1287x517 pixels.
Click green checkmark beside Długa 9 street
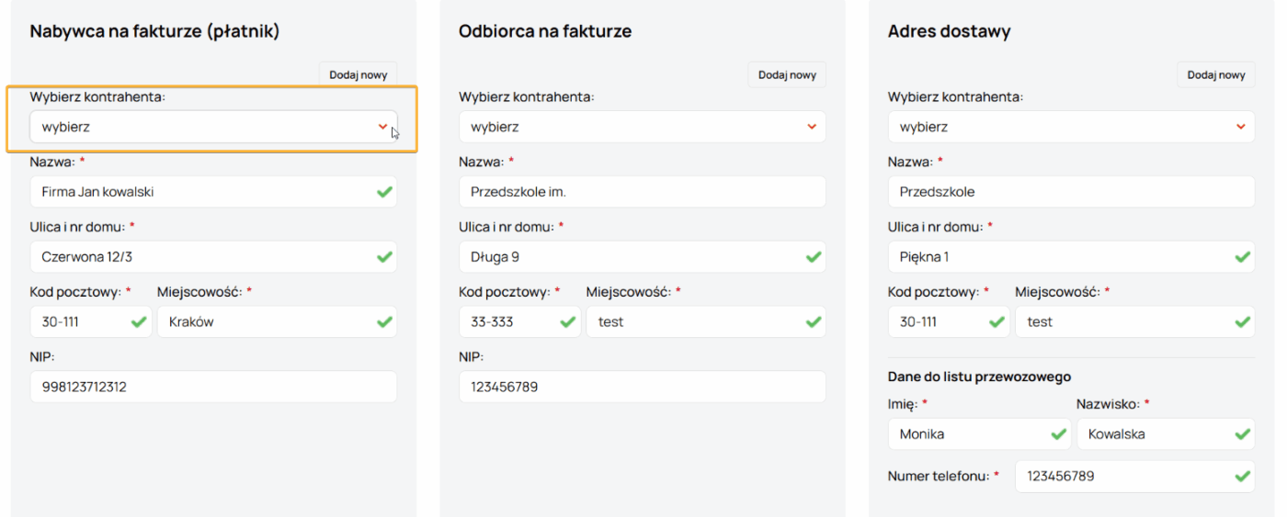coord(813,257)
